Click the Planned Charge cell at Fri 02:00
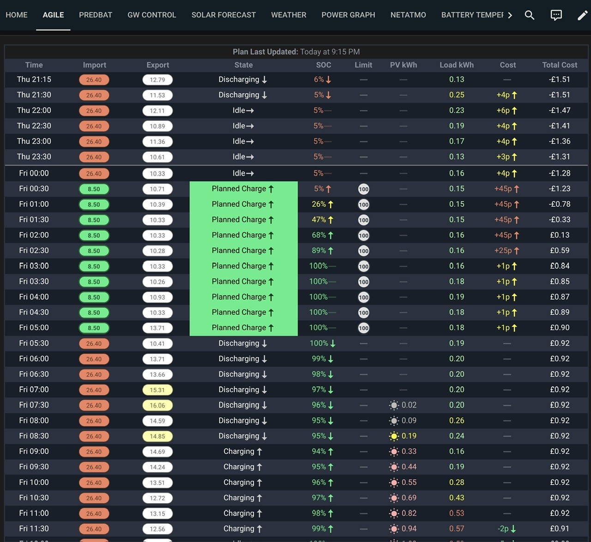 click(x=243, y=235)
